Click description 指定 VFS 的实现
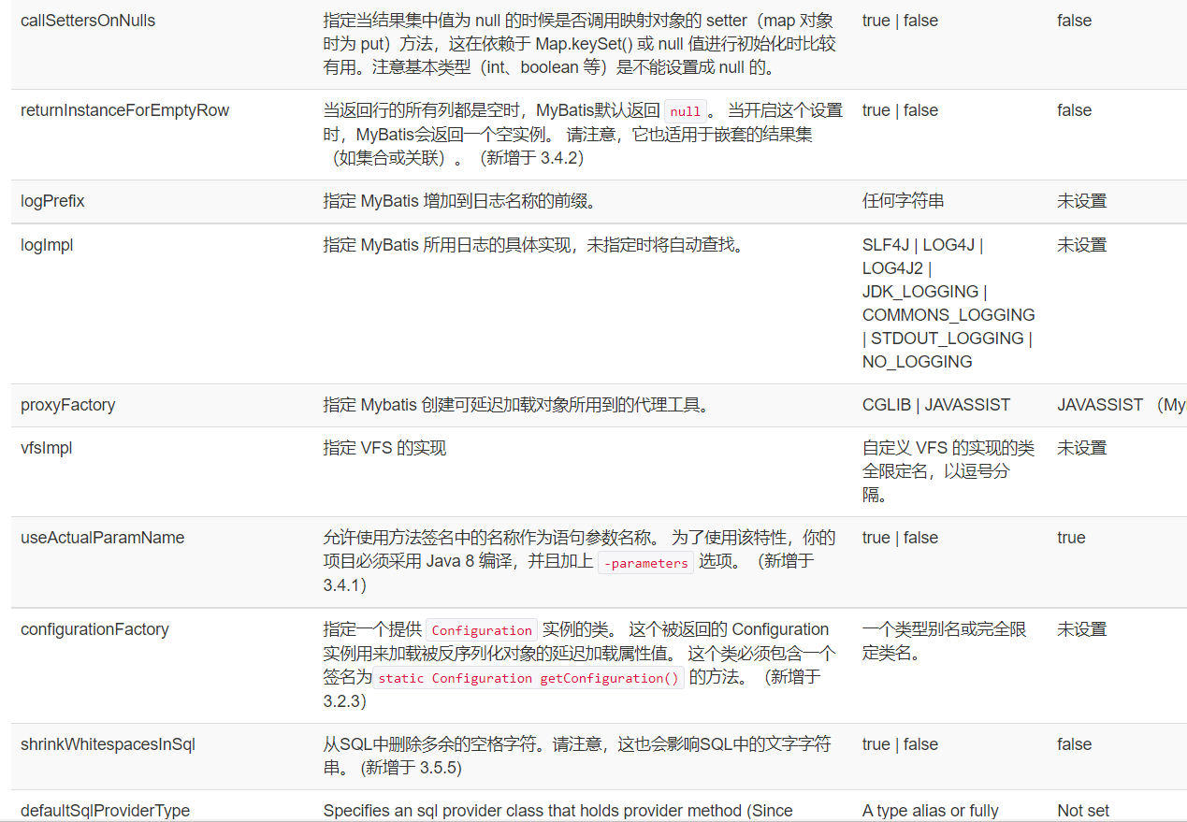 tap(384, 448)
